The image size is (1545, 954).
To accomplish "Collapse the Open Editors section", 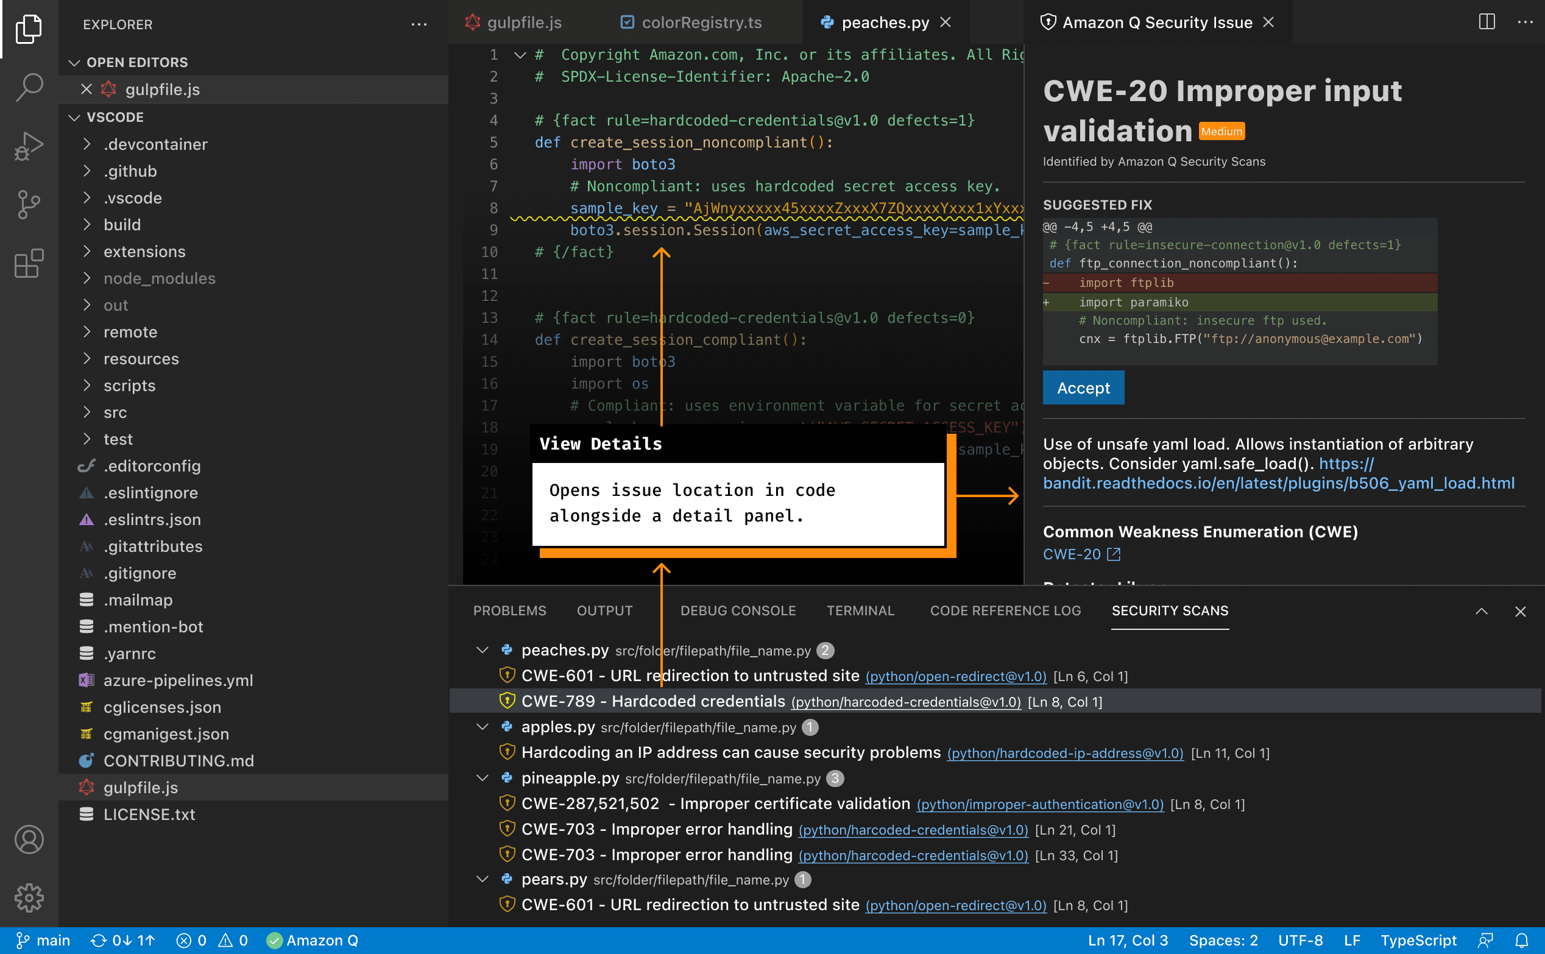I will (x=74, y=62).
